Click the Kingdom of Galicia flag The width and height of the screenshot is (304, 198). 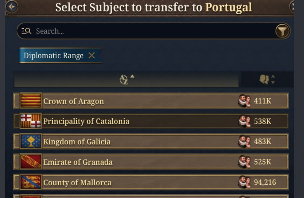tap(31, 142)
